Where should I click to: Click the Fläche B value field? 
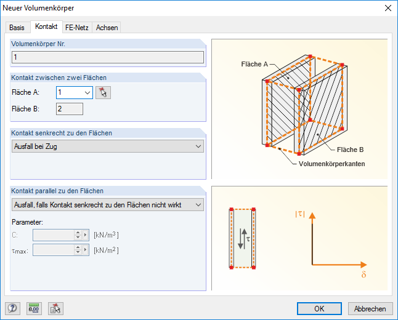[x=69, y=110]
